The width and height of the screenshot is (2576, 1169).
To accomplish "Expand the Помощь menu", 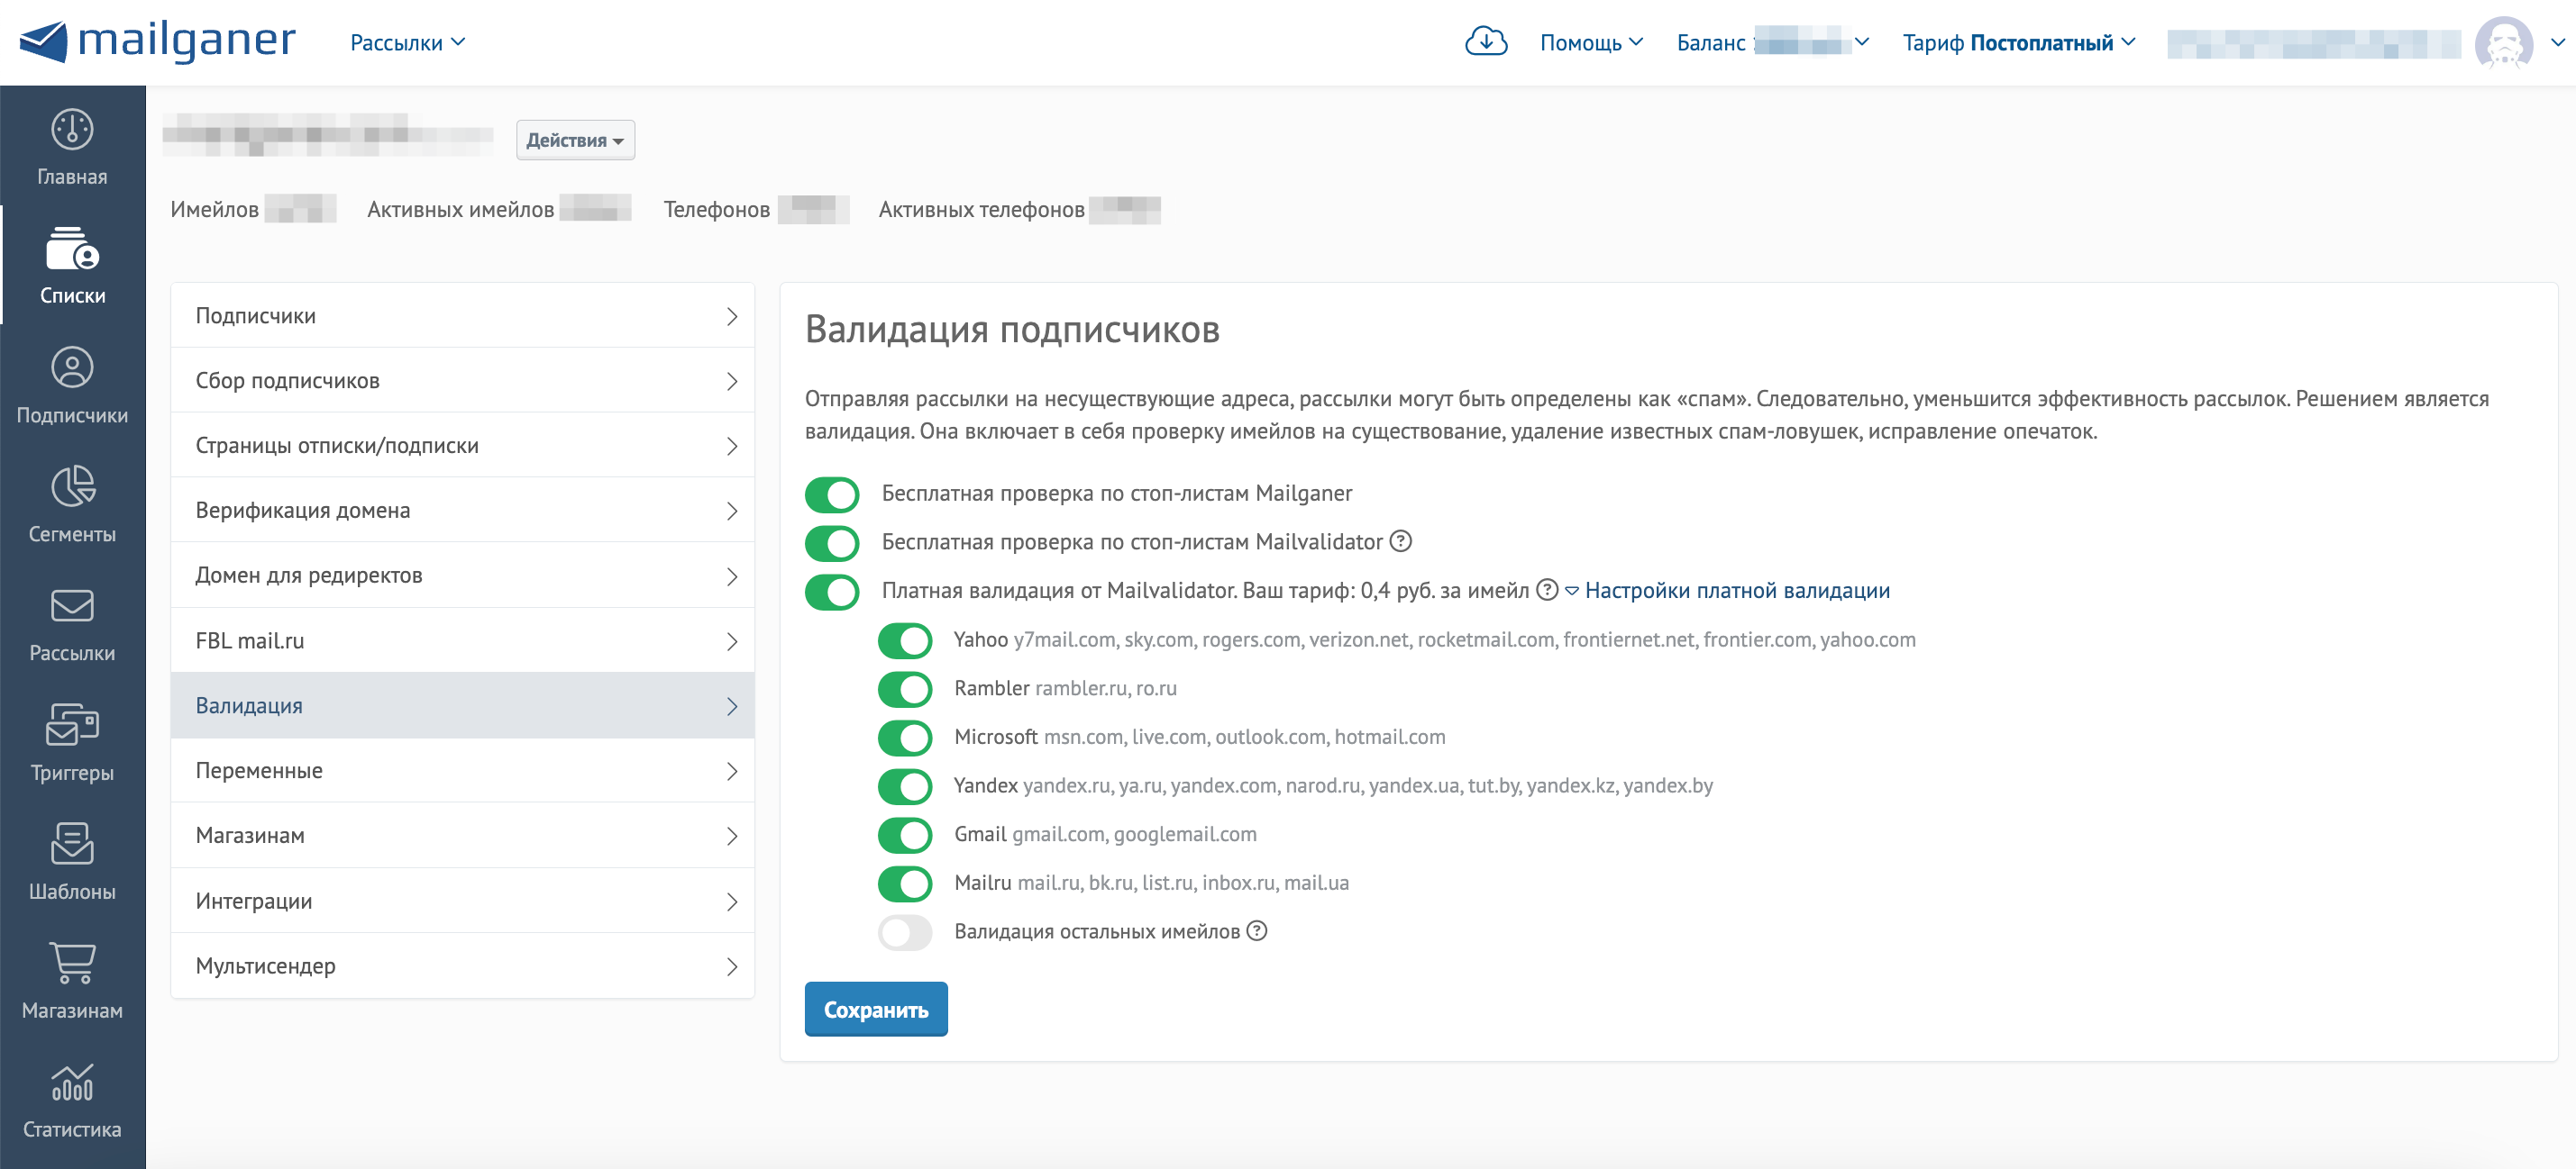I will tap(1590, 43).
